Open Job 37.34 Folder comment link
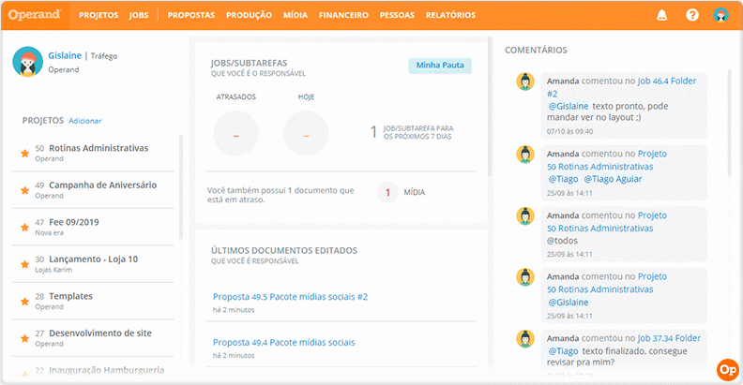743x385 pixels. pos(669,338)
